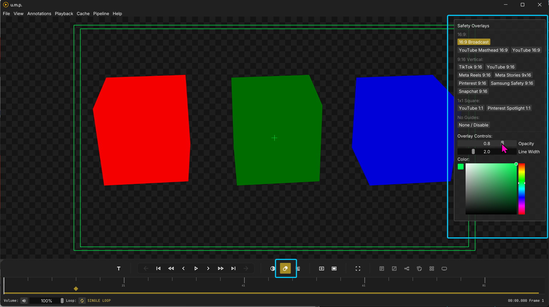Open the four-square grid view icon

click(432, 268)
